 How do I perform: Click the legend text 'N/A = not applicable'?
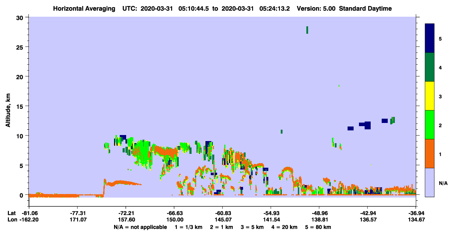pos(140,227)
